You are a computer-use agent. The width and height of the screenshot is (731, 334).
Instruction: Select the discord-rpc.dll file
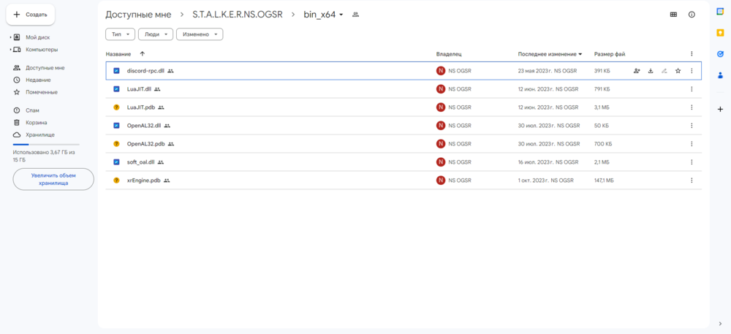404,71
